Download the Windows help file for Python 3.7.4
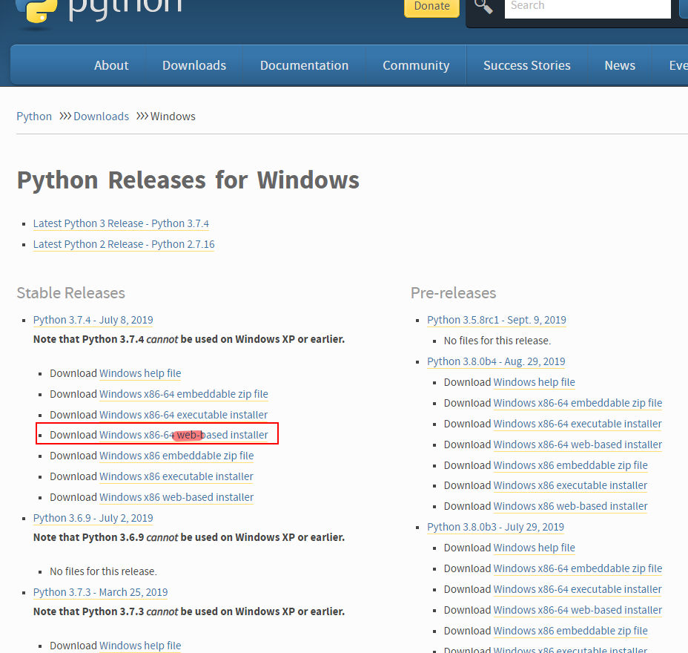The image size is (688, 653). click(139, 373)
